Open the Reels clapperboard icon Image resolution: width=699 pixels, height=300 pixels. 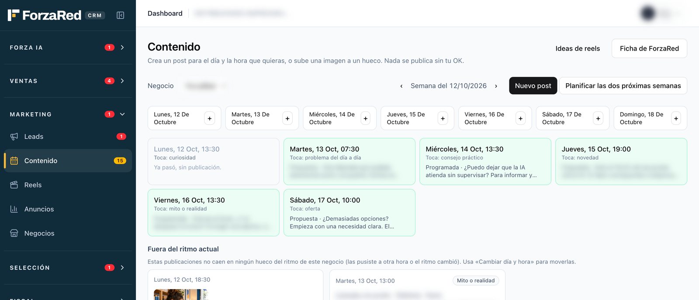[x=14, y=185]
